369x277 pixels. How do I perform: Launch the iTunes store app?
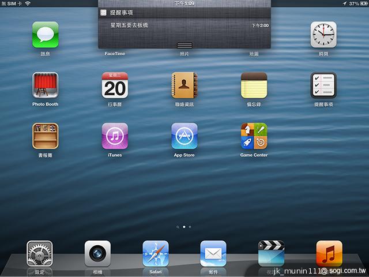tap(115, 136)
